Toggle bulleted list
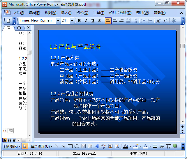Screen dimensions: 187x159 150,21
